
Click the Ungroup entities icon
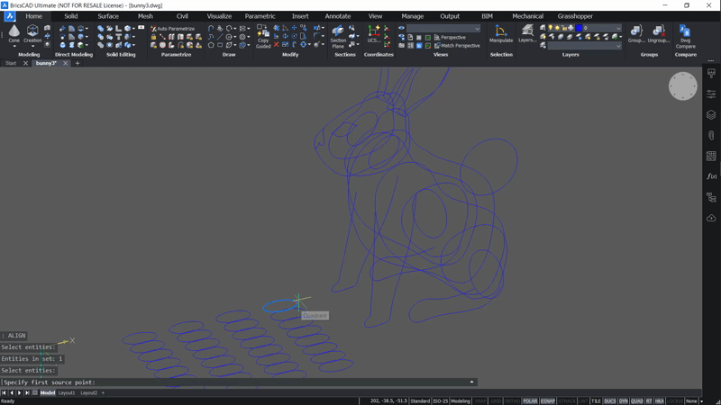point(659,34)
